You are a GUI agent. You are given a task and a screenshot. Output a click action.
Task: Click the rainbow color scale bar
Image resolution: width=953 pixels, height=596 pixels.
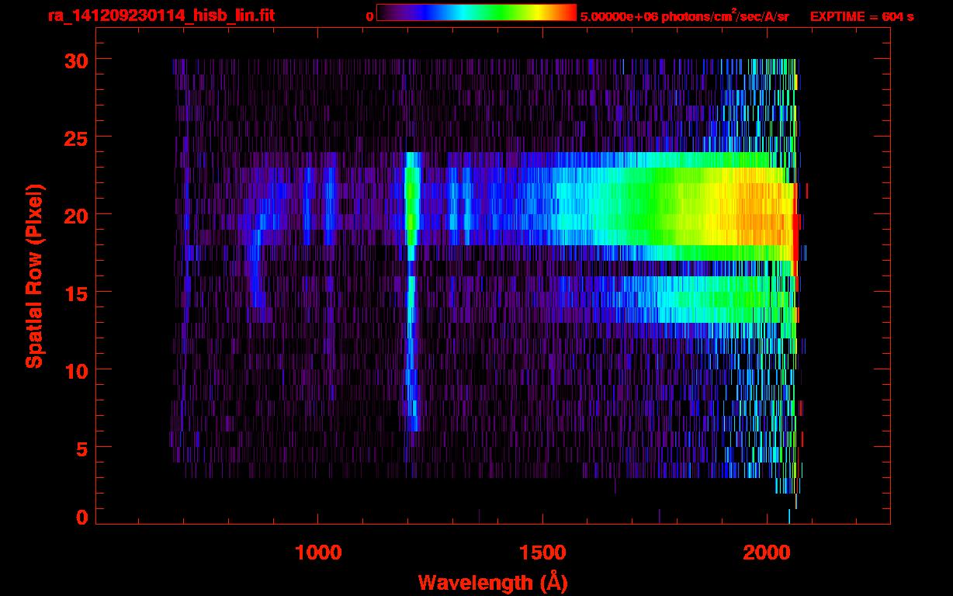click(x=476, y=12)
